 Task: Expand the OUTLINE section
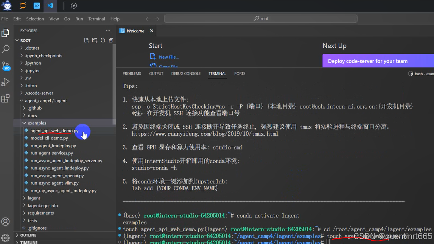click(17, 235)
